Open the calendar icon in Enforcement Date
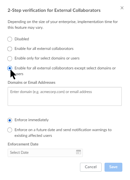The height and width of the screenshot is (180, 130). (78, 152)
